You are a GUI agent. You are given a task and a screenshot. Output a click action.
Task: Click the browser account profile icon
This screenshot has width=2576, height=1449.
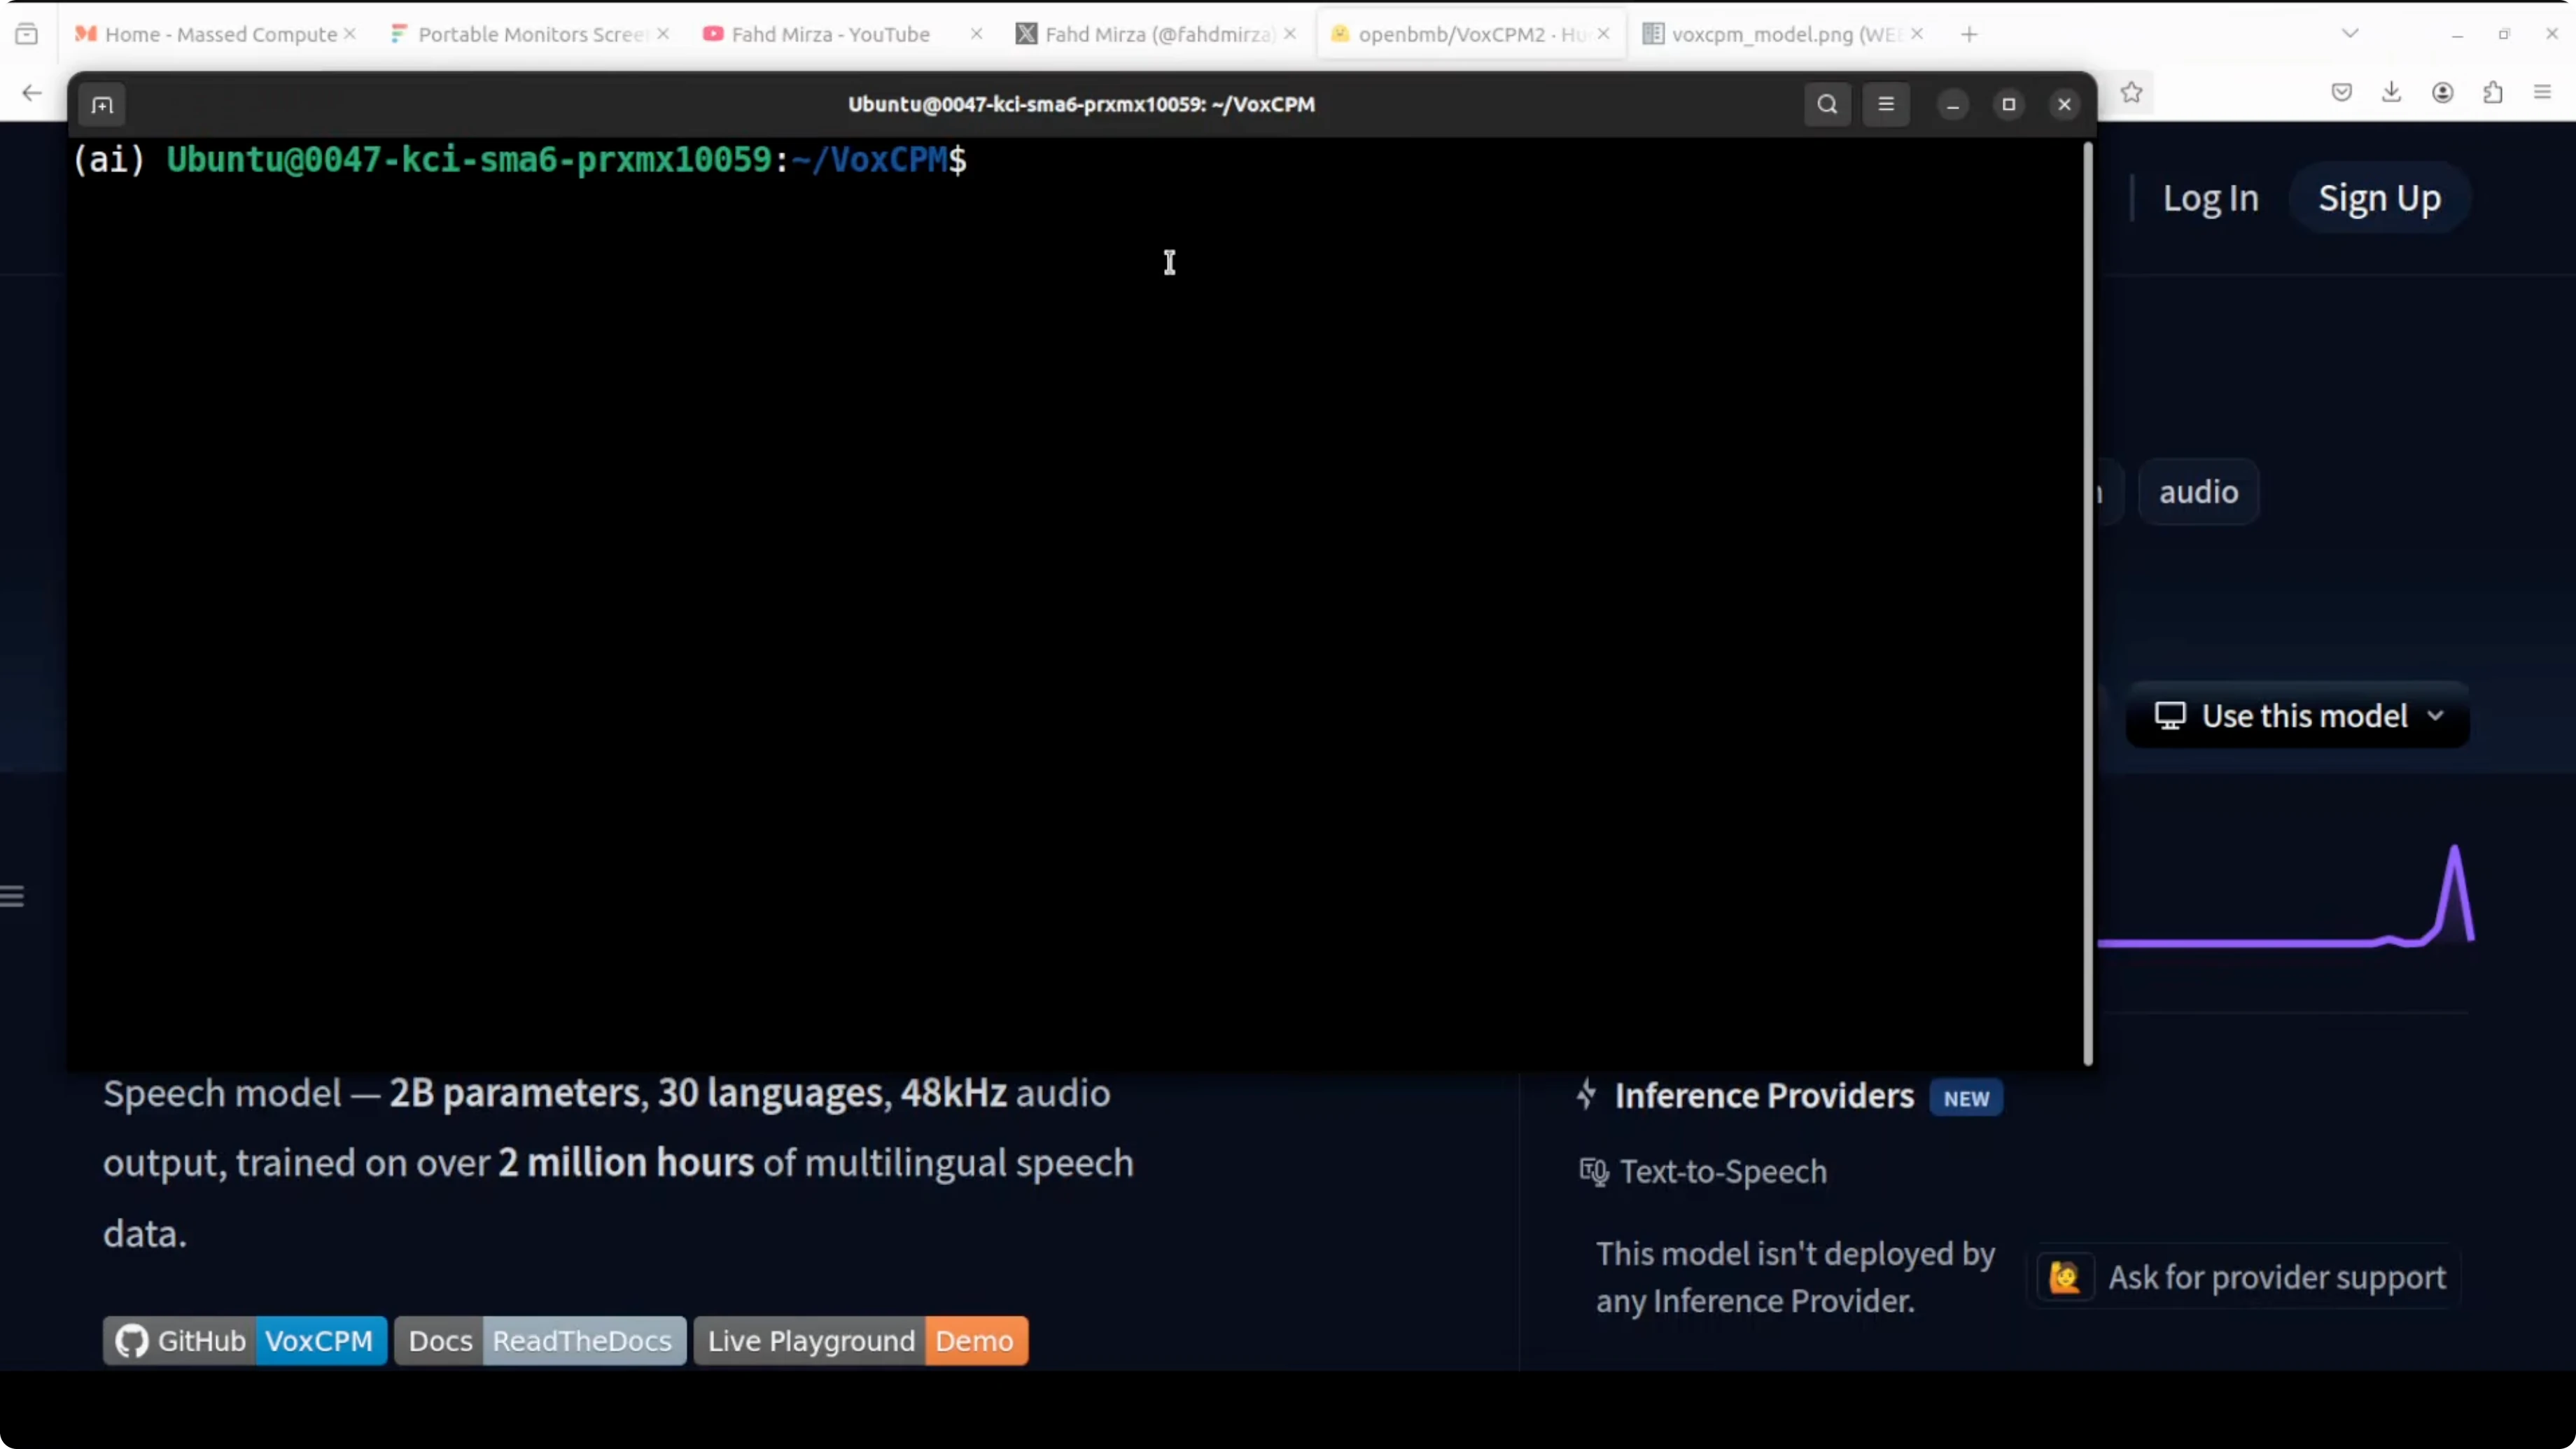(2442, 93)
